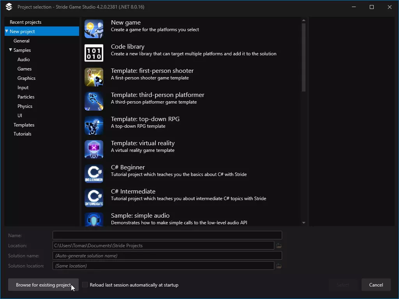Click the scrollbar up arrow
Image resolution: width=399 pixels, height=299 pixels.
[x=304, y=20]
